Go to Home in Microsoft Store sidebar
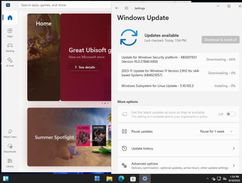Screen dimensions: 242x183 (10, 18)
